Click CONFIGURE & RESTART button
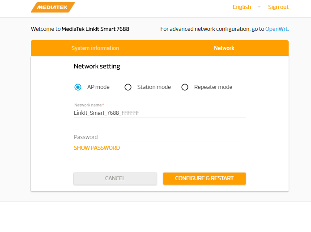Screen dimensions: 311x232 point(204,178)
